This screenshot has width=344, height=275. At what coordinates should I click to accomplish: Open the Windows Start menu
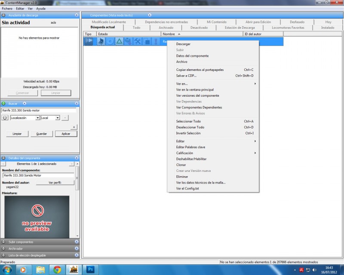click(7, 270)
